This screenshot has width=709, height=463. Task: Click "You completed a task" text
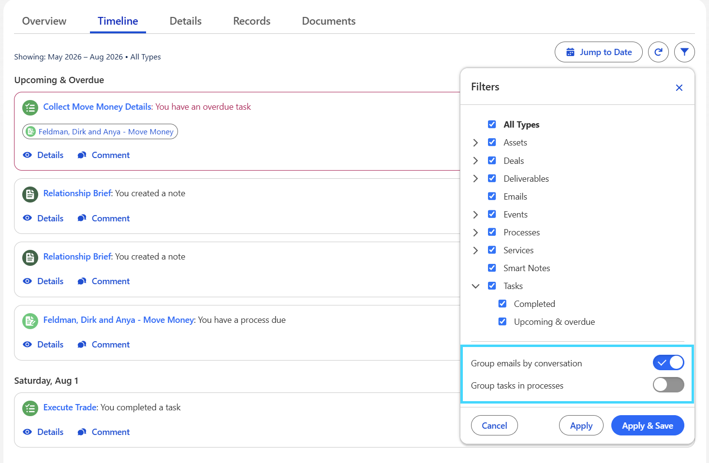[x=140, y=407]
